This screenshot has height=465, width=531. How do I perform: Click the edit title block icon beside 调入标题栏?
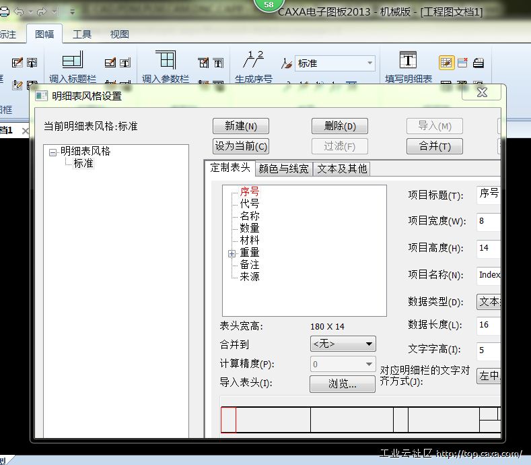[x=110, y=63]
